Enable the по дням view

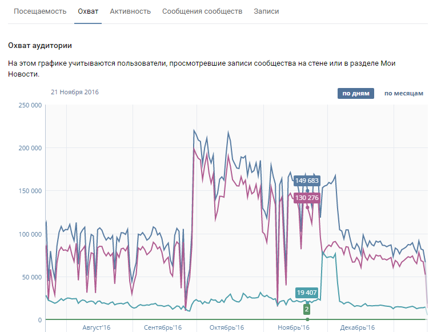[355, 94]
